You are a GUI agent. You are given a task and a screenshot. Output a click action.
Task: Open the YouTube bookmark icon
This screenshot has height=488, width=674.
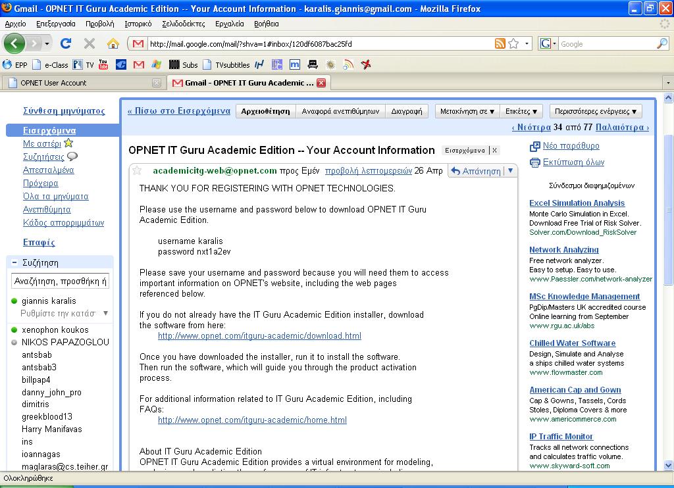coord(103,64)
